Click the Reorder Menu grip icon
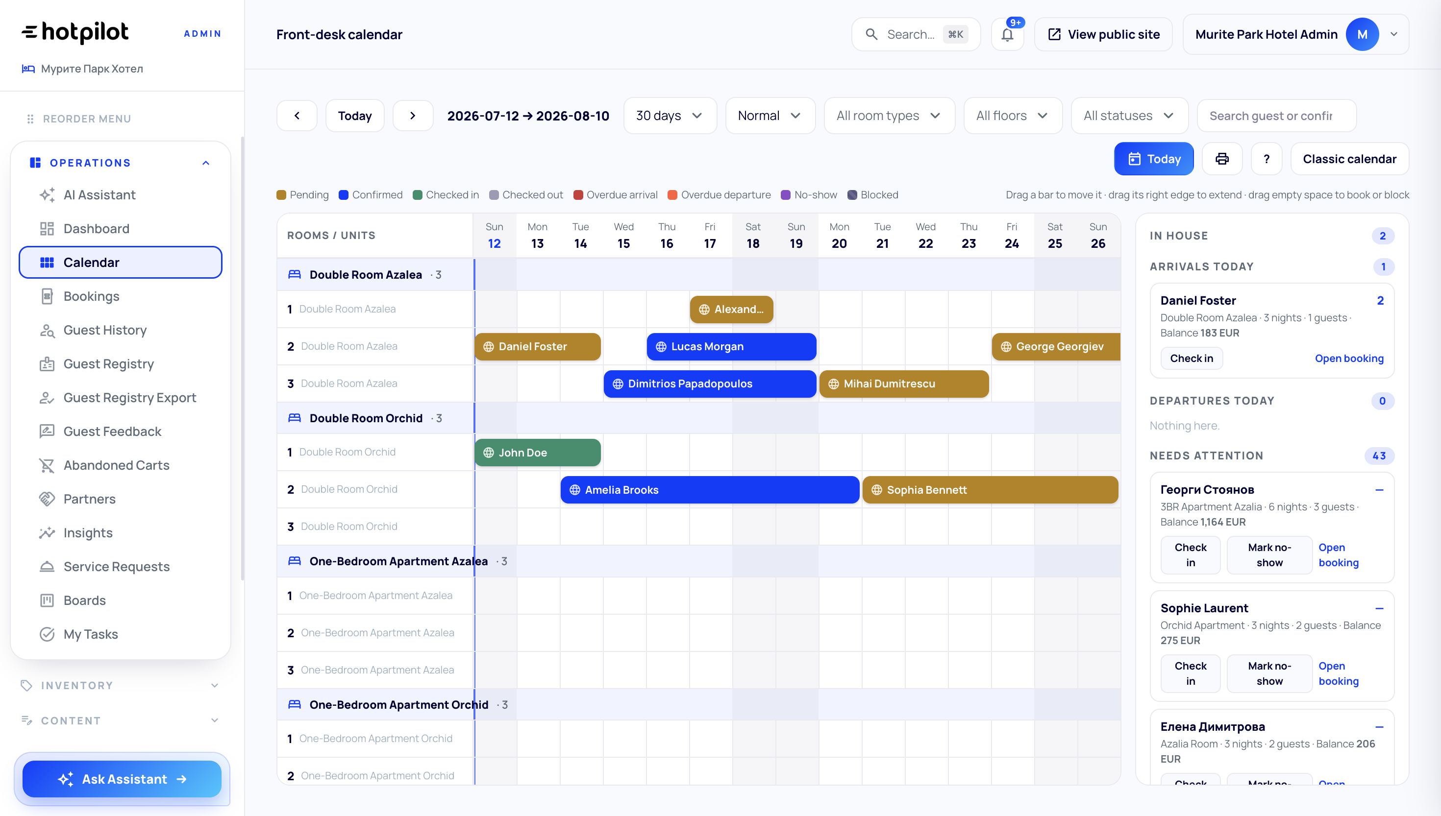Image resolution: width=1441 pixels, height=816 pixels. click(x=30, y=119)
